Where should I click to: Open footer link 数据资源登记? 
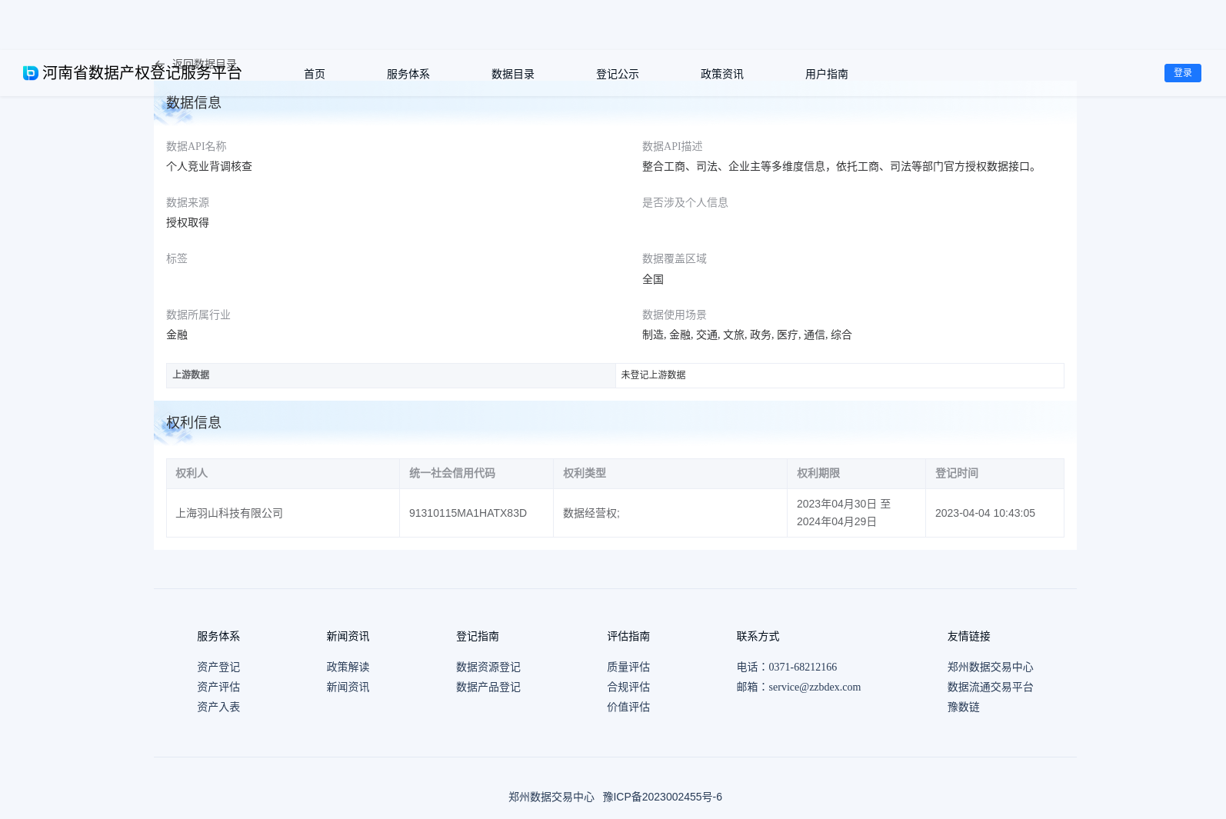coord(488,667)
